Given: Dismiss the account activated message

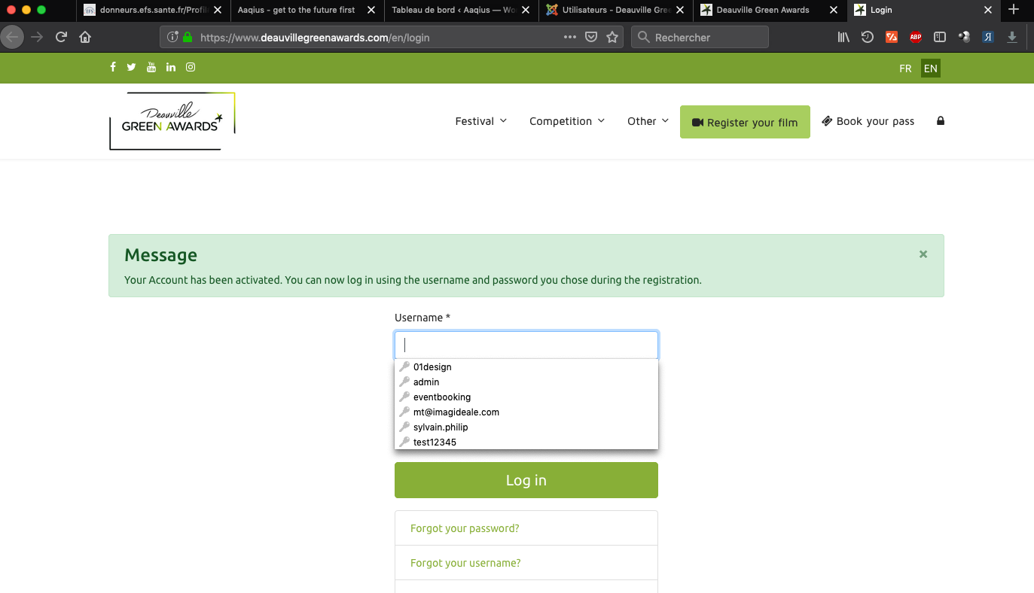Looking at the screenshot, I should [923, 254].
